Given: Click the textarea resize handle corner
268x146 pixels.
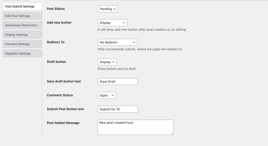Looking at the screenshot, I should point(172,133).
